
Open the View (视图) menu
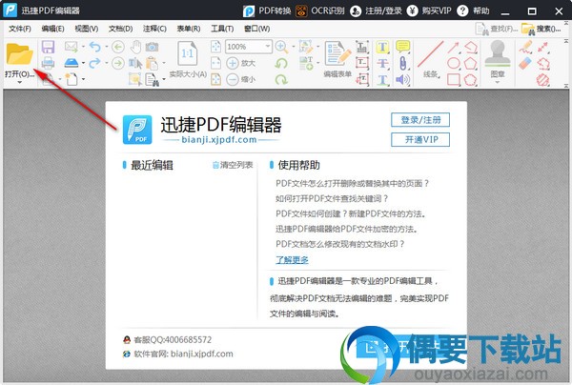coord(87,29)
